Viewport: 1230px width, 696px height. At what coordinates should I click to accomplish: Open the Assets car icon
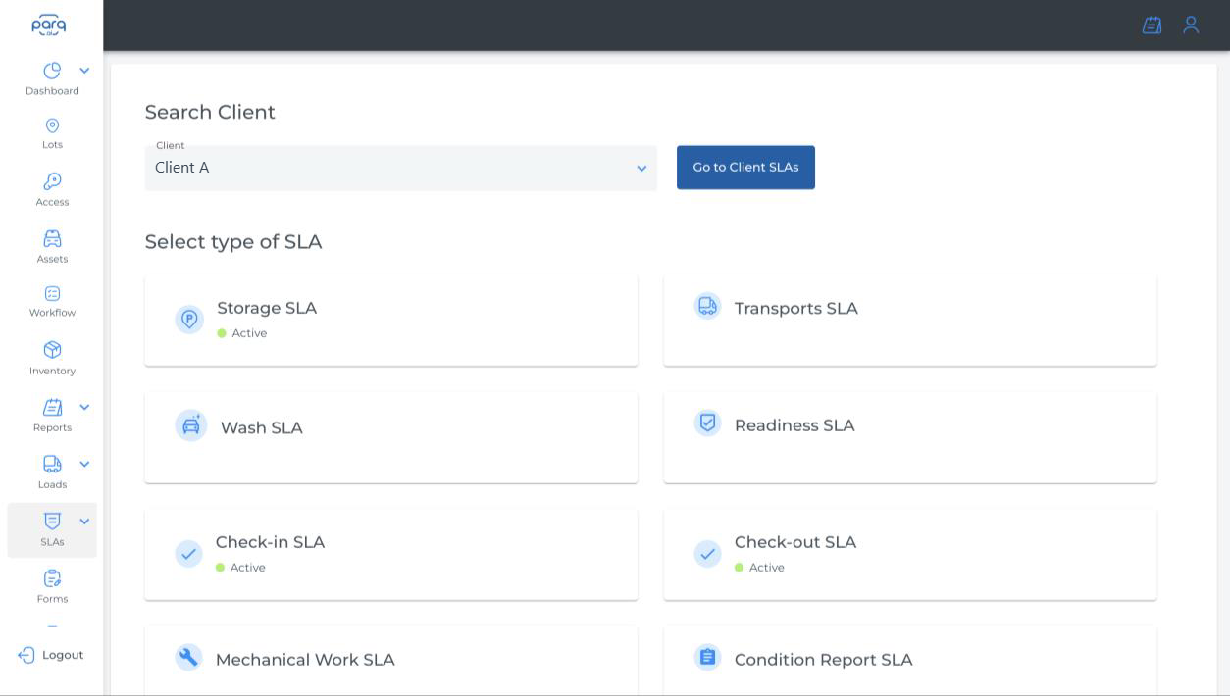pyautogui.click(x=52, y=238)
